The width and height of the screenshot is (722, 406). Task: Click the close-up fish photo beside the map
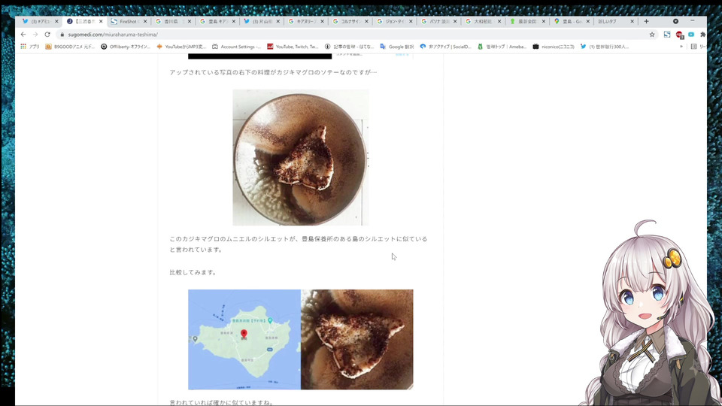(x=356, y=339)
